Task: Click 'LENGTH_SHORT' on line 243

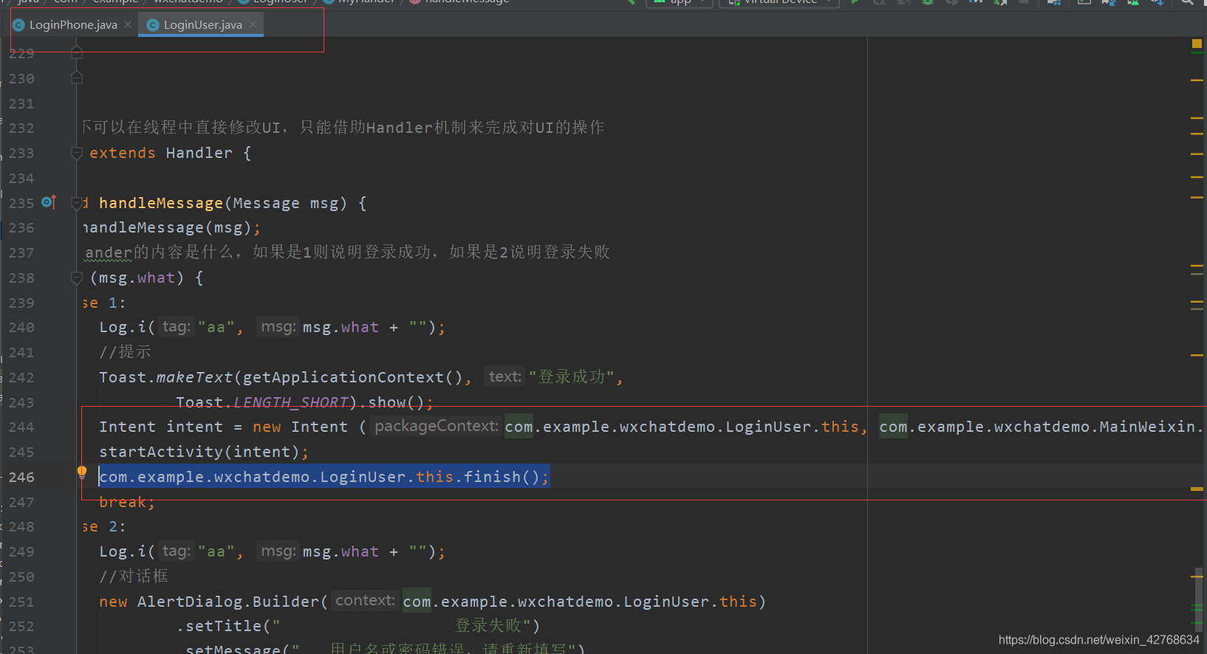Action: pos(291,402)
